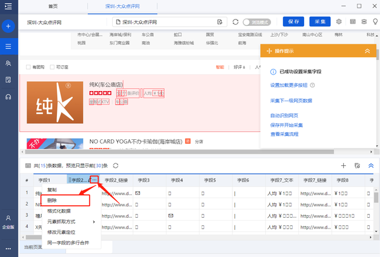
Task: Sort by 好评 with down arrow
Action: (x=239, y=67)
